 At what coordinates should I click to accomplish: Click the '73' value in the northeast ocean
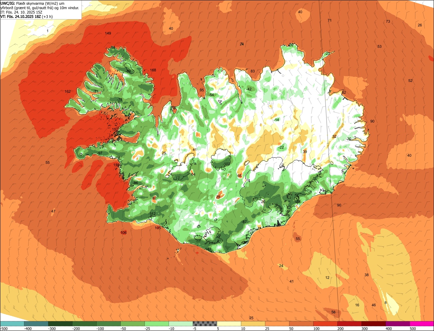tap(388, 21)
